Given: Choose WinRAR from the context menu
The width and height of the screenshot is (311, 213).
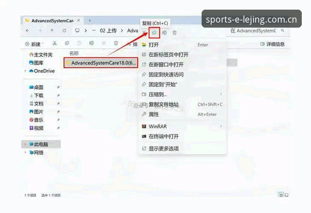Looking at the screenshot, I should pyautogui.click(x=182, y=126).
